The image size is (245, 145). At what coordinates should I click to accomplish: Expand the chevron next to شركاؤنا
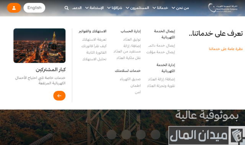(x=109, y=8)
